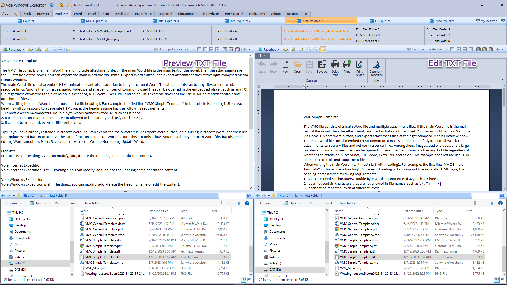Switch the left file list to large icons view
Image resolution: width=507 pixels, height=285 pixels.
[x=249, y=279]
